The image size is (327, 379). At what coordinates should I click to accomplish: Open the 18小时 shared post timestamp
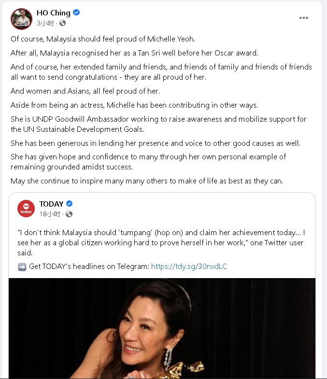[x=50, y=214]
